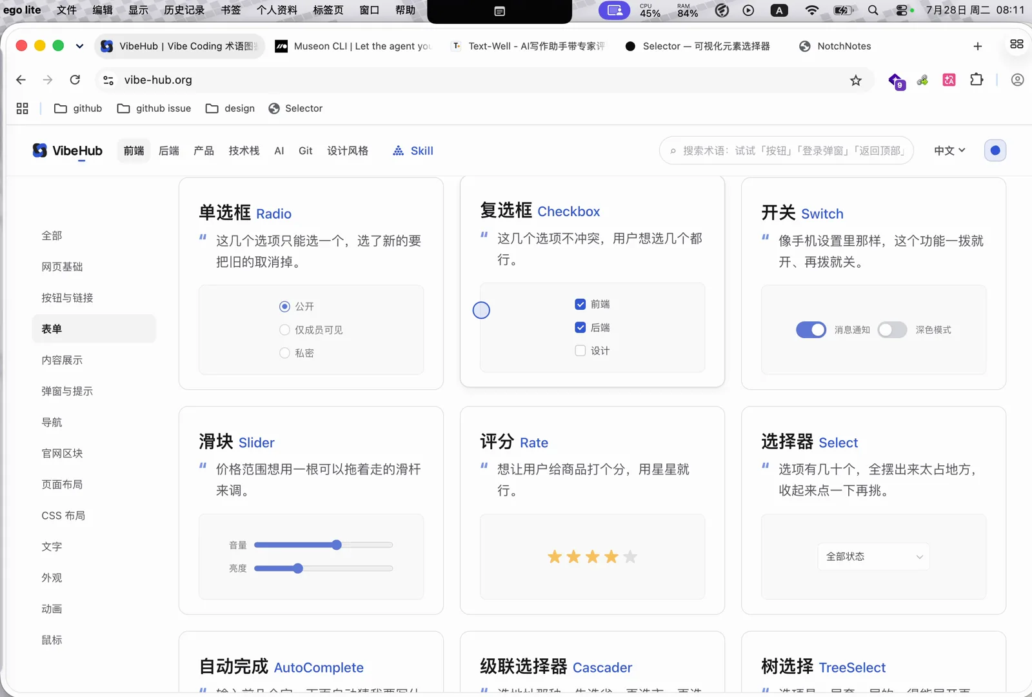The height and width of the screenshot is (697, 1032).
Task: Open site information icon in address bar
Action: coord(108,80)
